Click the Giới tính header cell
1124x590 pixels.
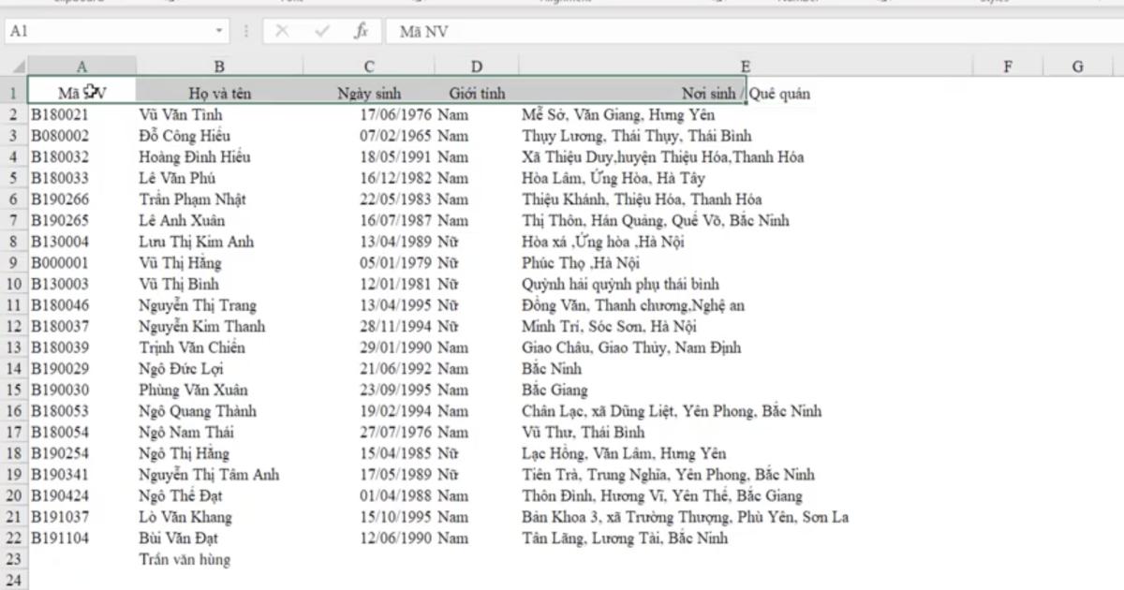477,94
